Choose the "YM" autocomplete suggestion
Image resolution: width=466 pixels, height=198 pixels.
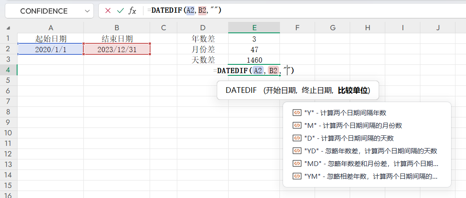click(371, 176)
